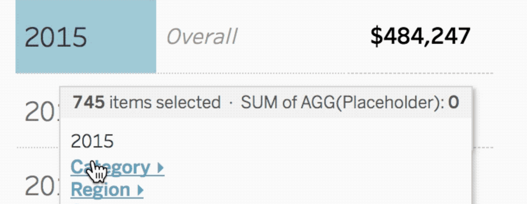Image resolution: width=527 pixels, height=204 pixels.
Task: Click the arrow icon beside Region
Action: coord(140,190)
